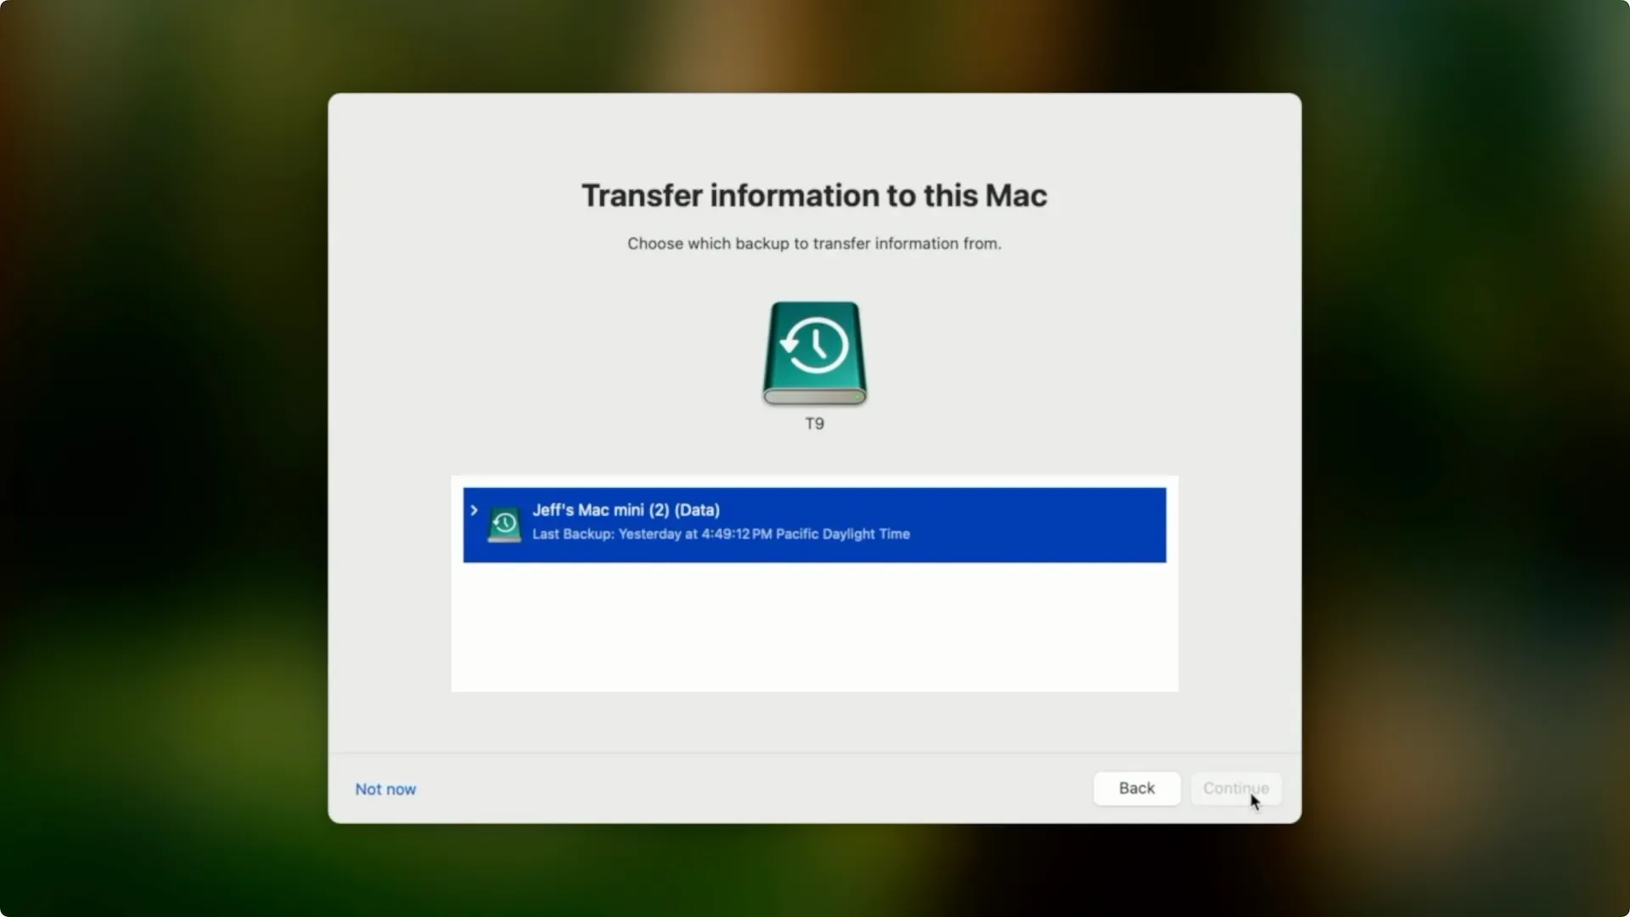Click the green status light on T9 drive
1630x917 pixels.
coord(857,397)
